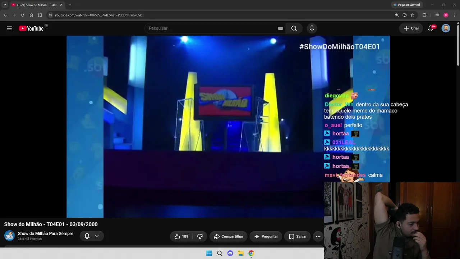Screen dimensions: 460x259
Task: Open a new Chrome tab
Action: pyautogui.click(x=70, y=5)
